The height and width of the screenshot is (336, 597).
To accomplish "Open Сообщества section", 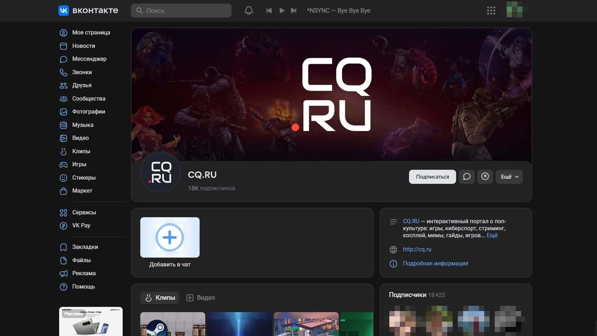I will click(89, 98).
